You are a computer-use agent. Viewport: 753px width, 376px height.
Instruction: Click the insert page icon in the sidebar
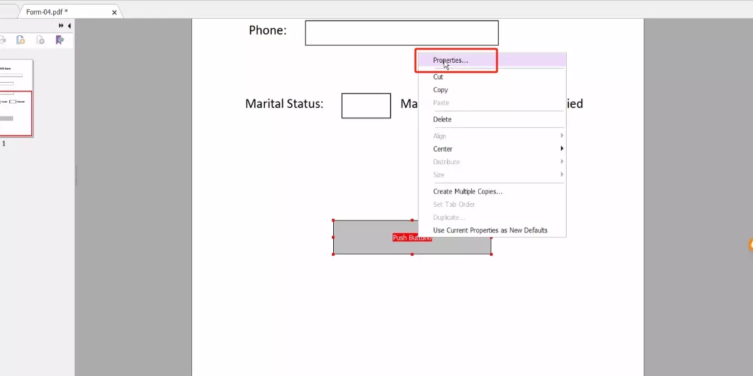[21, 39]
